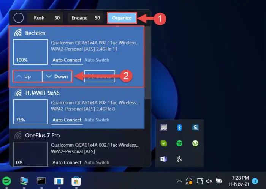Click the sync status tray icon
Screen dimensions: 266x189
(189, 181)
